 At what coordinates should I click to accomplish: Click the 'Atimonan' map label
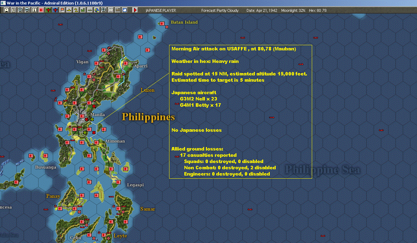(115, 141)
